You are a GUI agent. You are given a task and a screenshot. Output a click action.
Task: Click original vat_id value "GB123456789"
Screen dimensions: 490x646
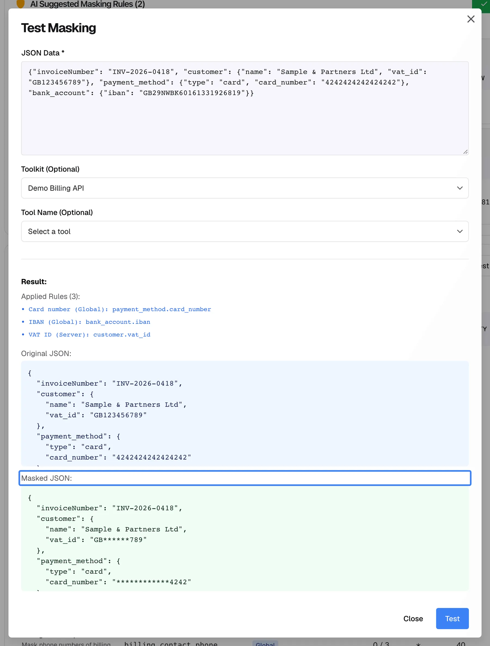point(118,415)
